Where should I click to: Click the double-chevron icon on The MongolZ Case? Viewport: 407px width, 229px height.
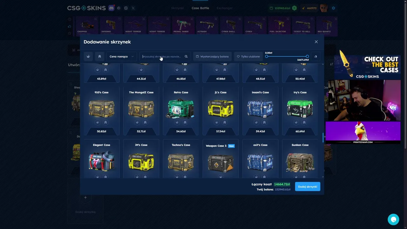pyautogui.click(x=145, y=122)
